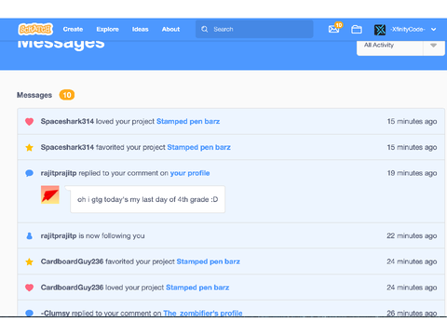Open Stamped pen barz link from CardboardGuy236 loved

coord(197,288)
